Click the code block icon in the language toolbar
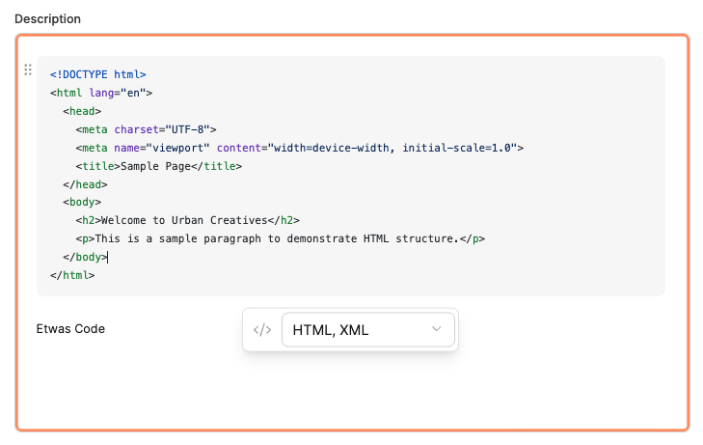The width and height of the screenshot is (703, 445). pyautogui.click(x=261, y=330)
